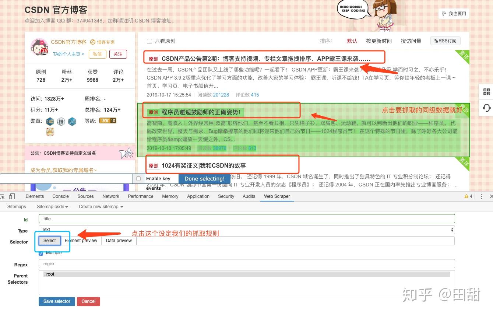Open the Type dropdown showing Text
493x315 pixels.
click(246, 229)
